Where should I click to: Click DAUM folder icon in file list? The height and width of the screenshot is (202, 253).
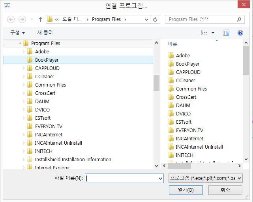pyautogui.click(x=171, y=106)
